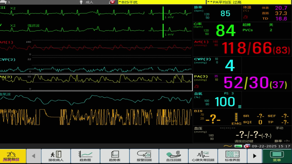
Task: Open 心律失常回顾 arrhythmia review
Action: coord(203,156)
